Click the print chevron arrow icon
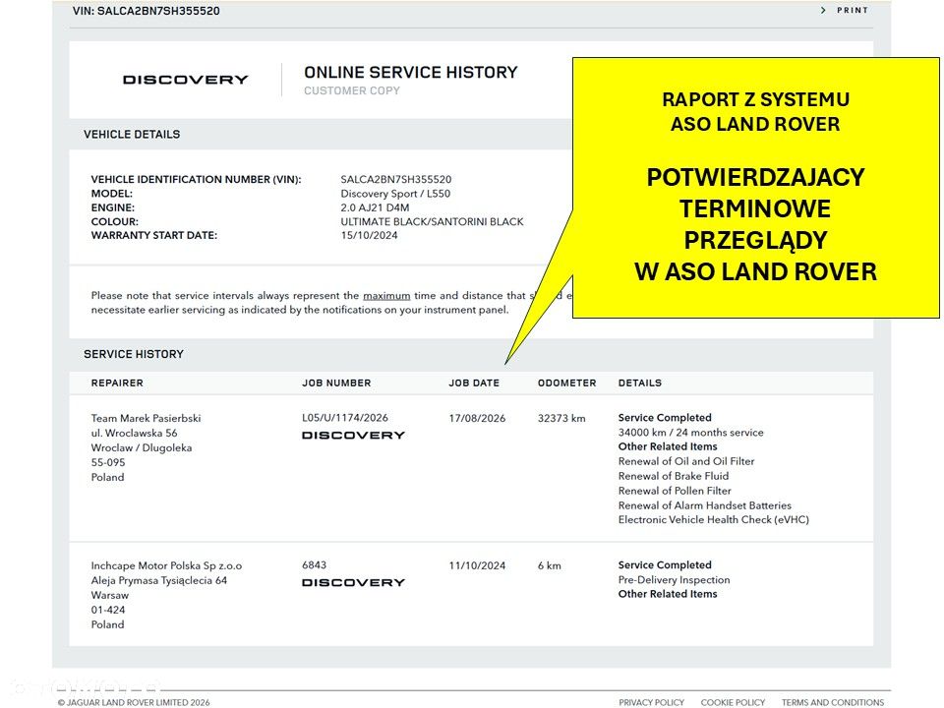 click(x=823, y=10)
